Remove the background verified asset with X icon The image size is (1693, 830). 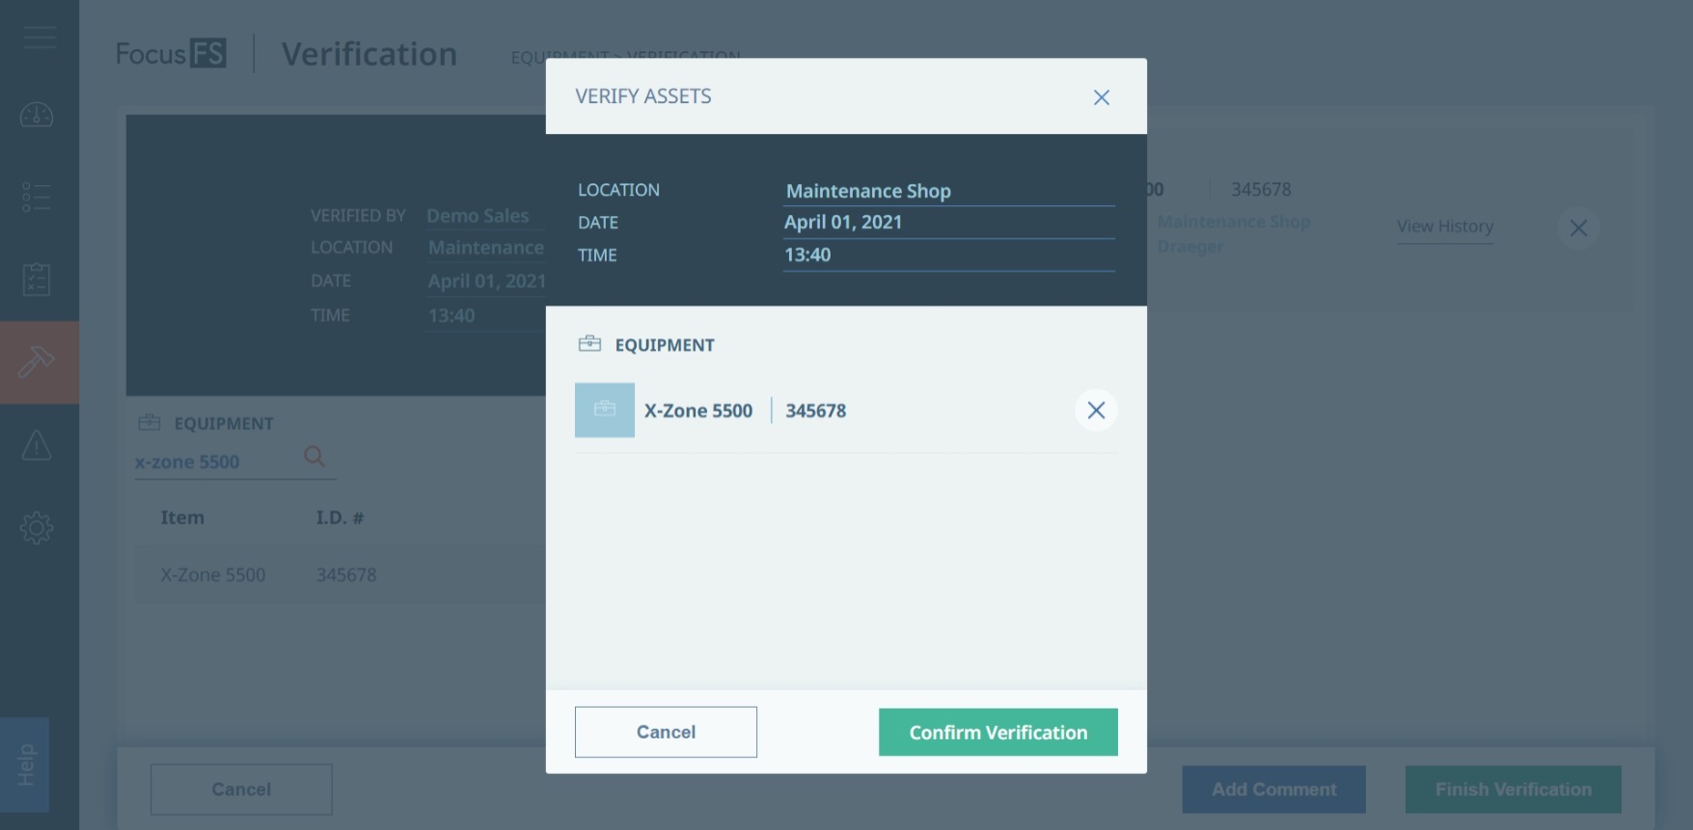coord(1578,228)
